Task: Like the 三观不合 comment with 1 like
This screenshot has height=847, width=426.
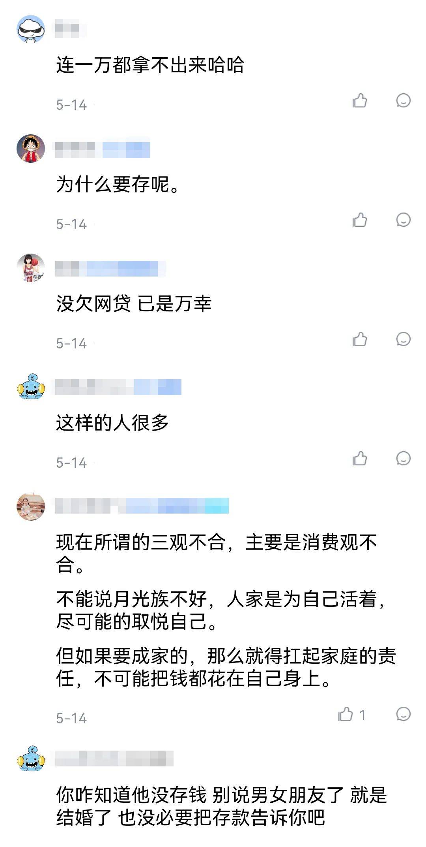Action: coord(352,714)
